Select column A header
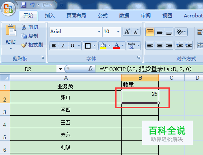This screenshot has width=203, height=155. point(66,78)
